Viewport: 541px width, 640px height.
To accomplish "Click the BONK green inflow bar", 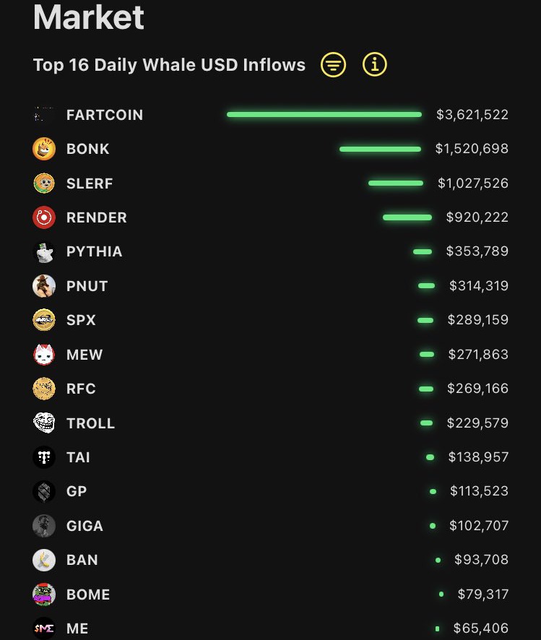I will 380,149.
